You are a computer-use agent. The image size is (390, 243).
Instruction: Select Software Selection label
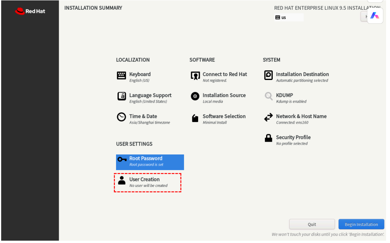(224, 116)
